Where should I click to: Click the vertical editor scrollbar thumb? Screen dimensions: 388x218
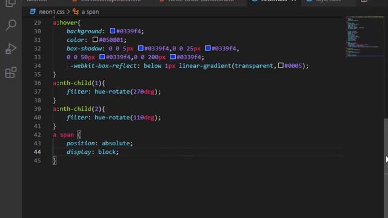(x=386, y=146)
